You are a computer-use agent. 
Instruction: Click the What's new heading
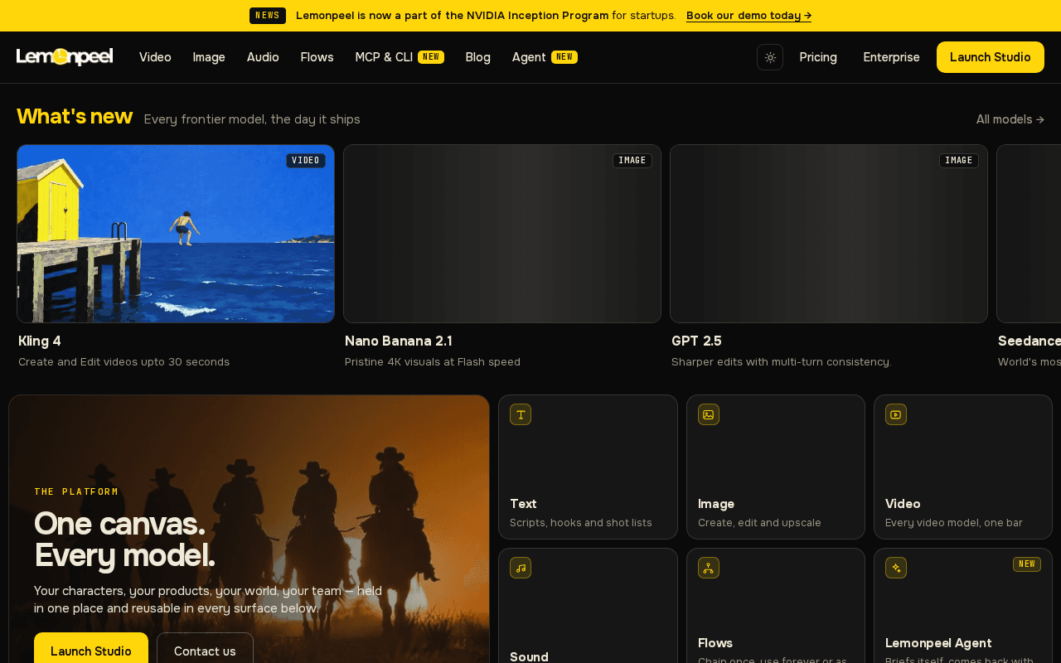75,116
